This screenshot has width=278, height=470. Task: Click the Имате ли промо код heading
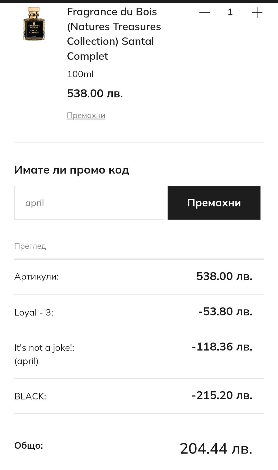72,170
